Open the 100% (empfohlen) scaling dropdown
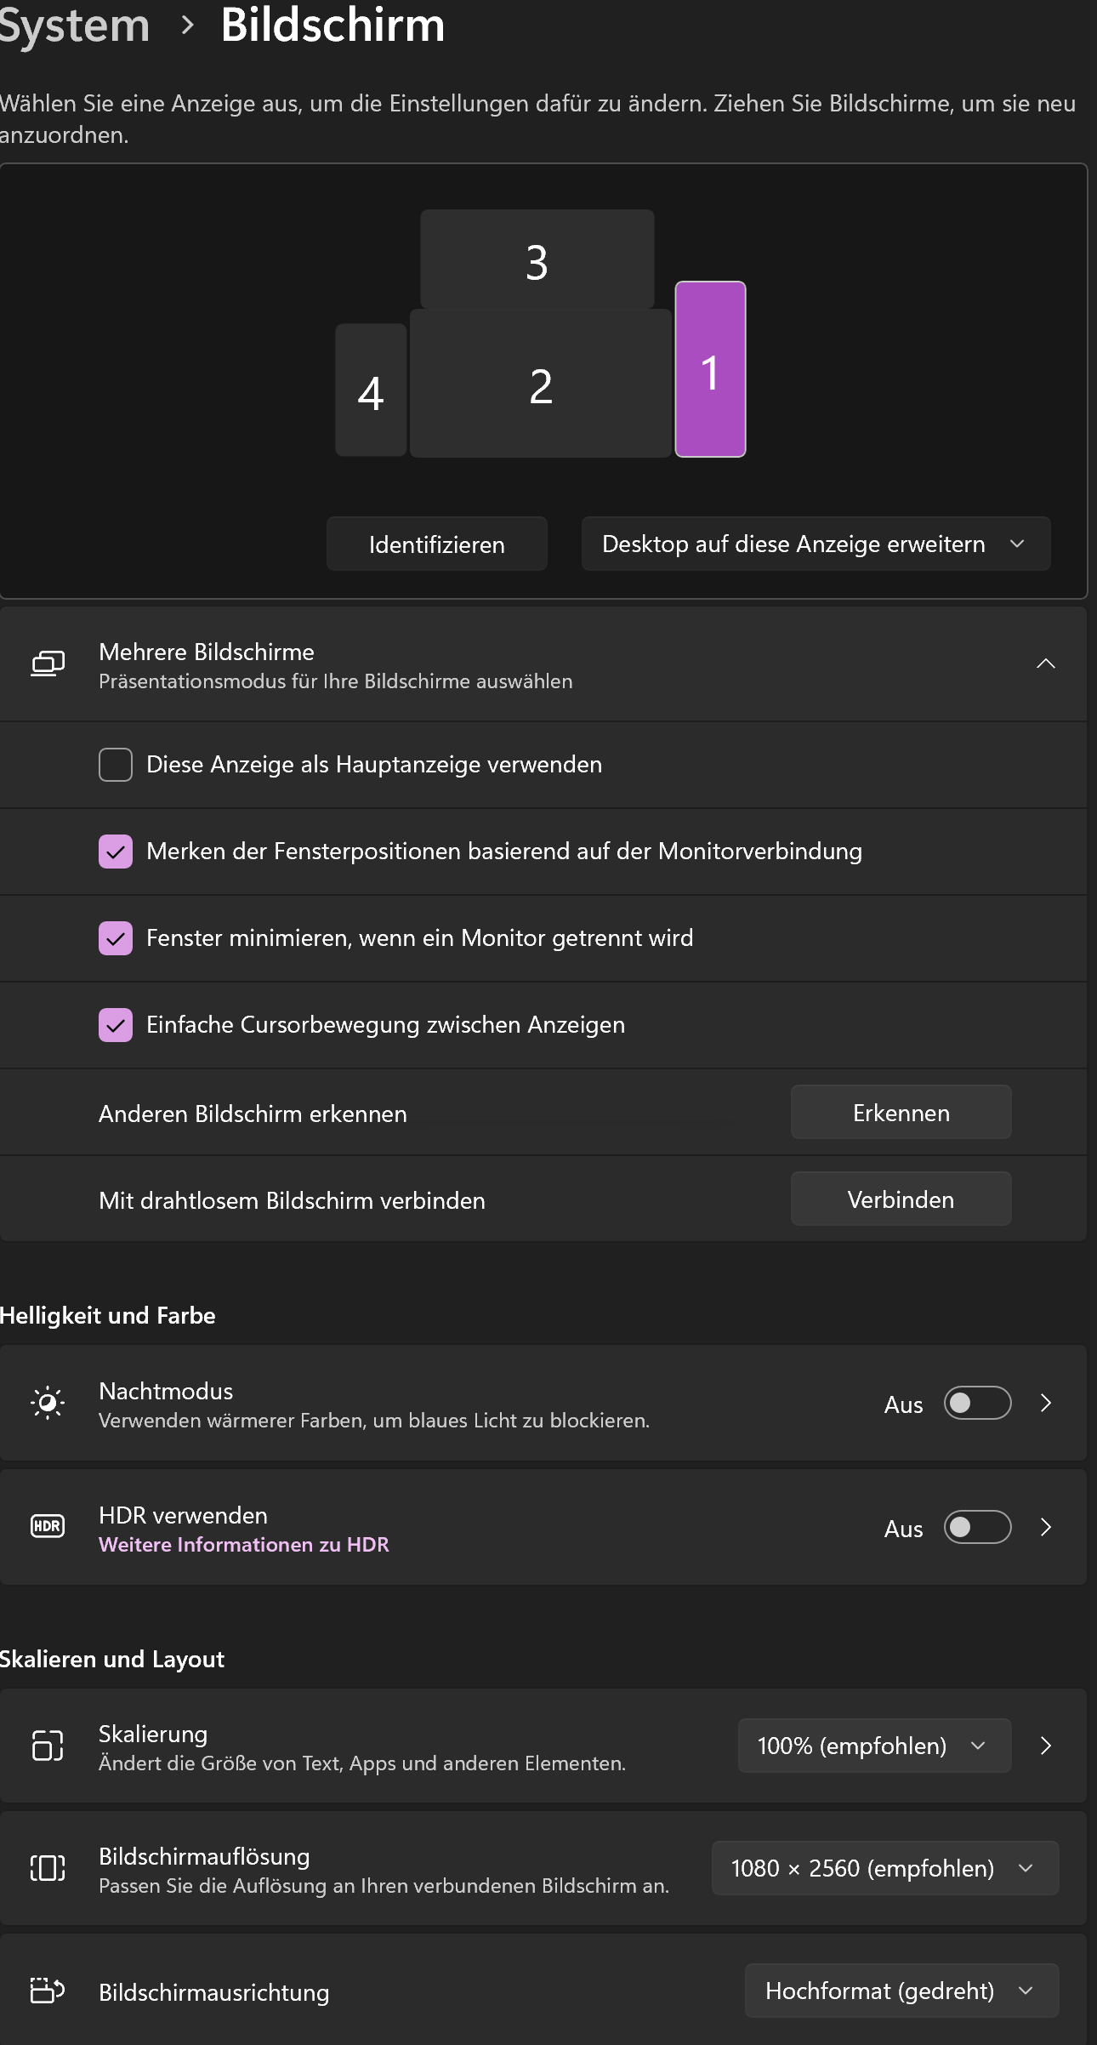 coord(873,1746)
